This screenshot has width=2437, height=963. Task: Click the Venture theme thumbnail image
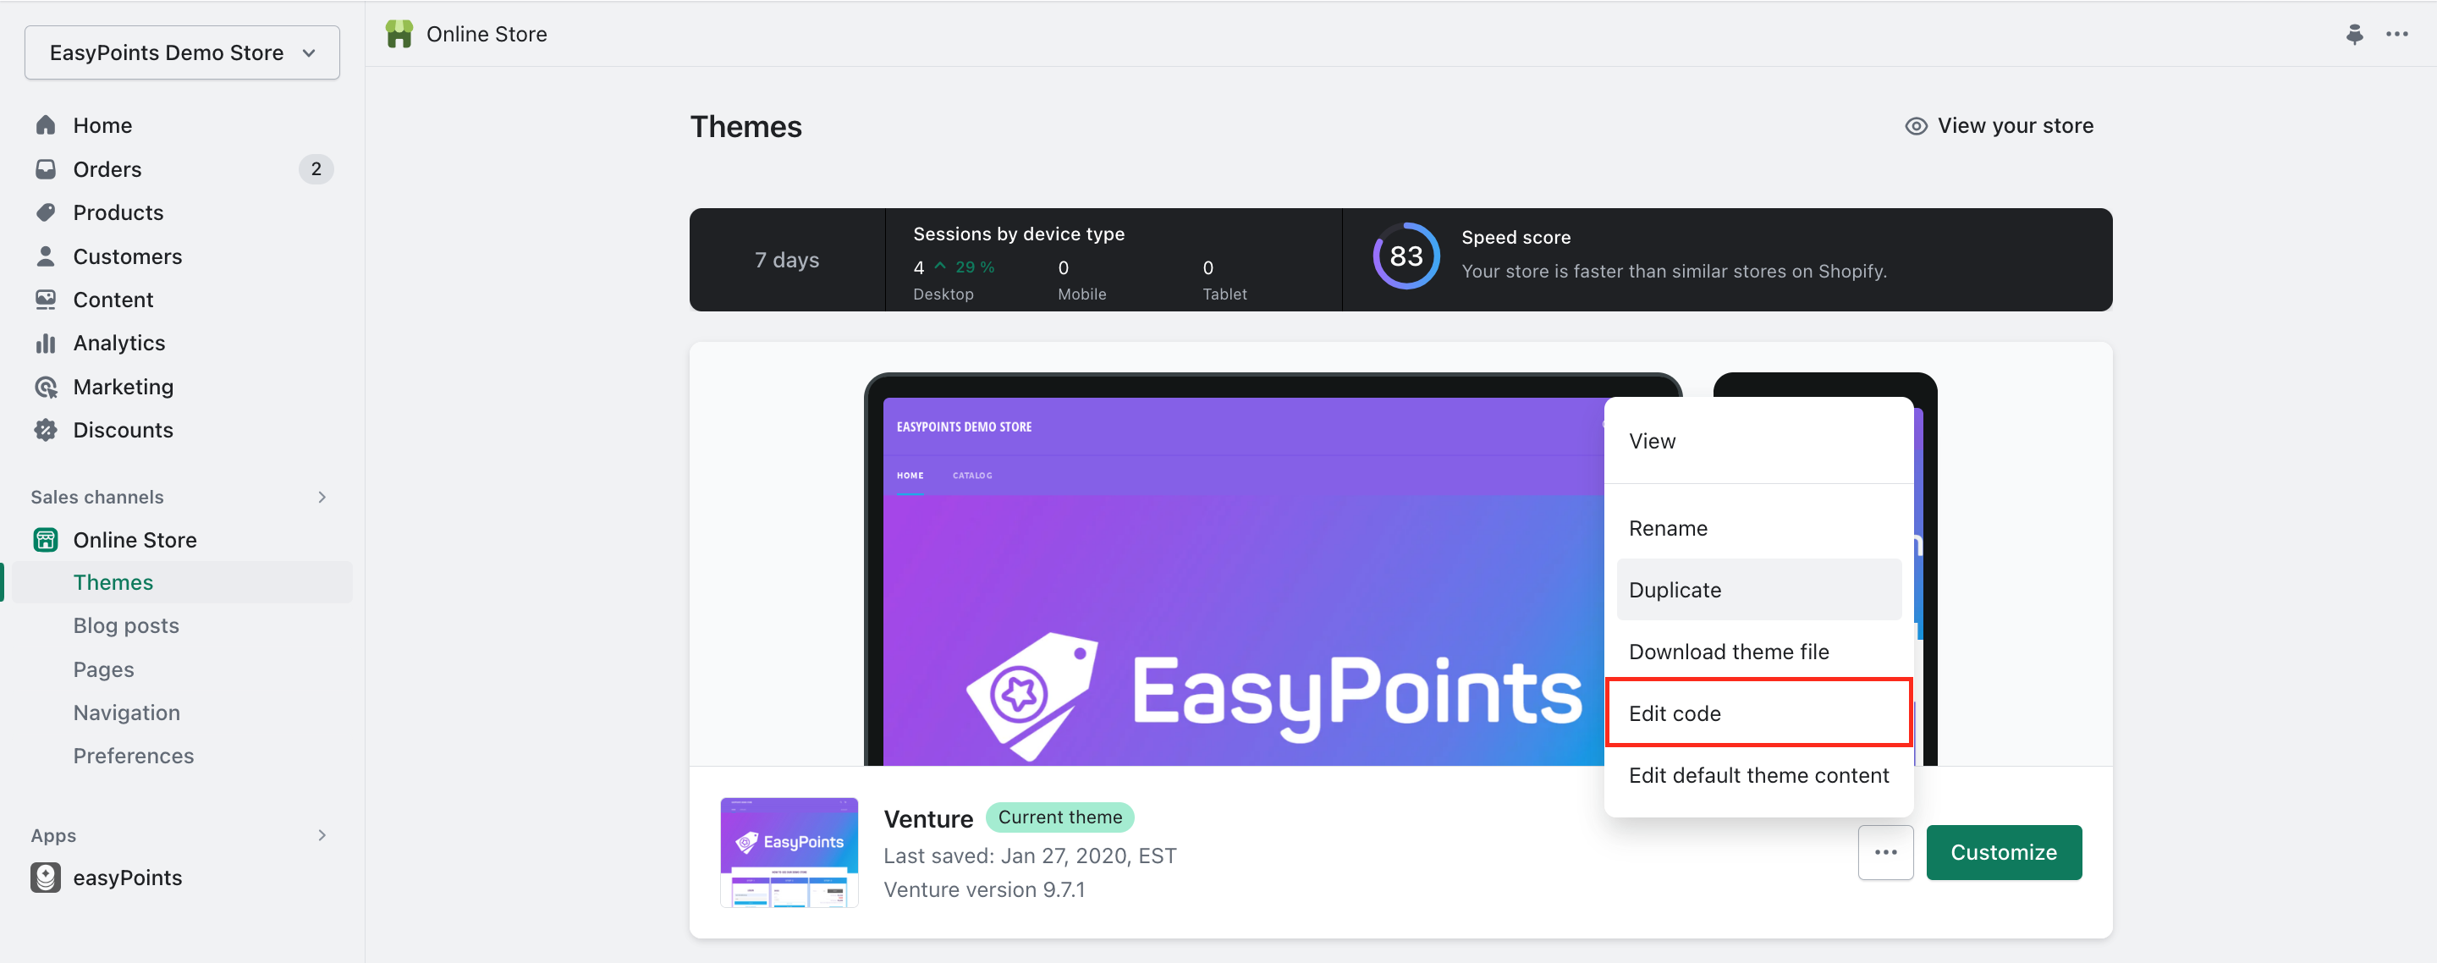coord(789,851)
